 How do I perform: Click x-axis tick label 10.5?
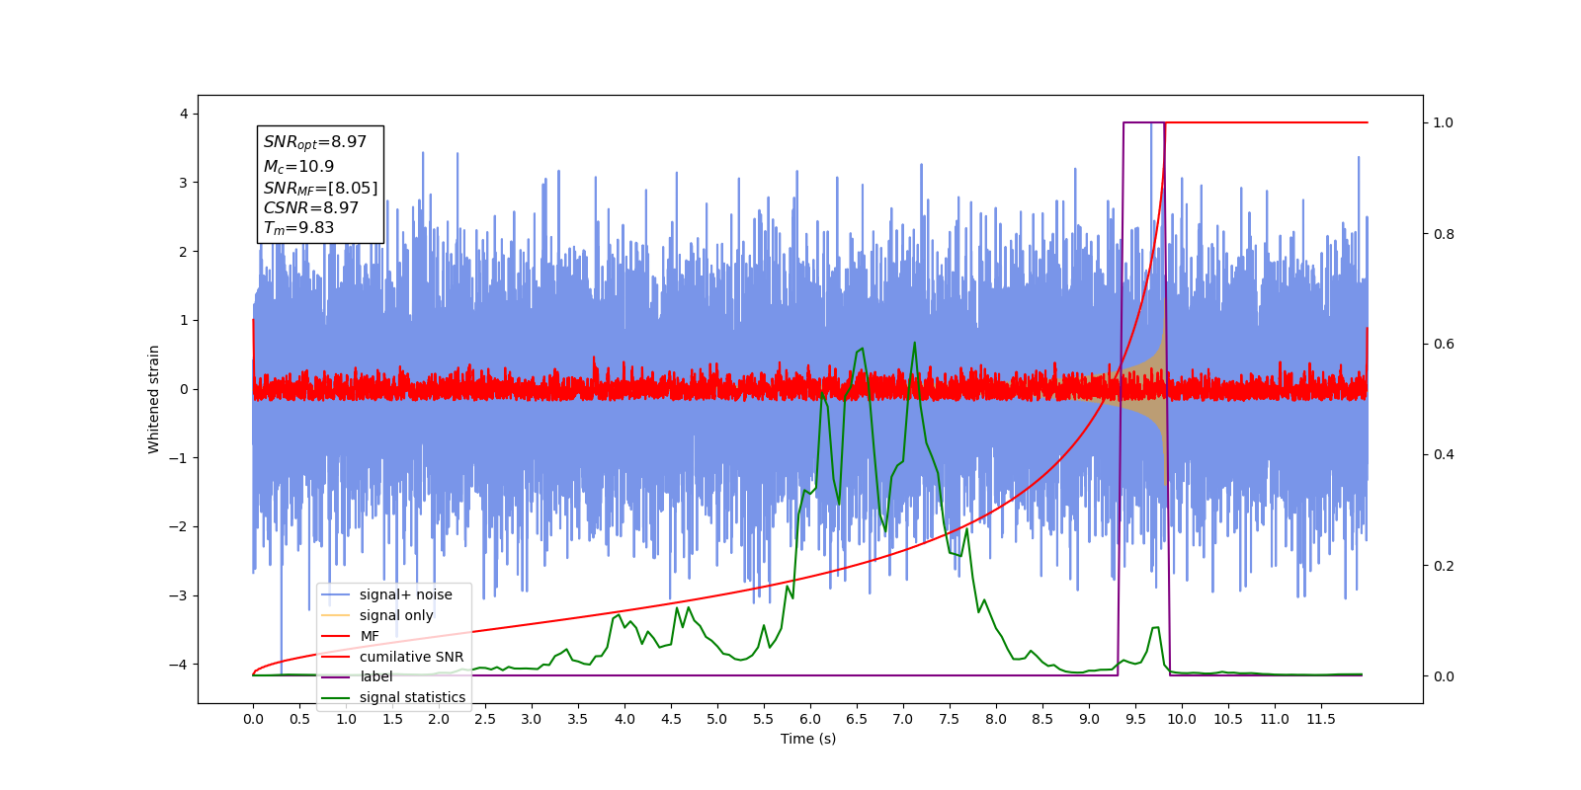tap(1228, 719)
